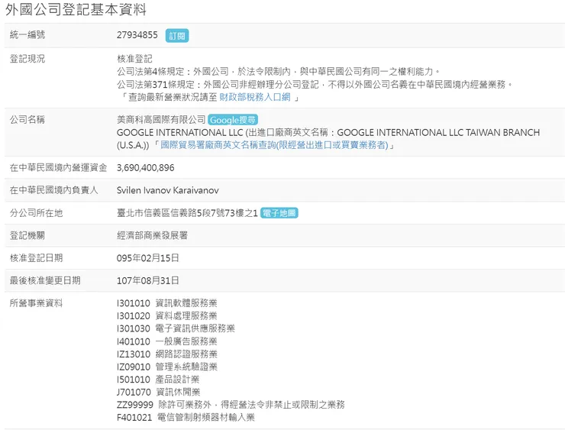Click the 外國公司登記基本資料 heading
Image resolution: width=565 pixels, height=430 pixels.
pyautogui.click(x=76, y=9)
